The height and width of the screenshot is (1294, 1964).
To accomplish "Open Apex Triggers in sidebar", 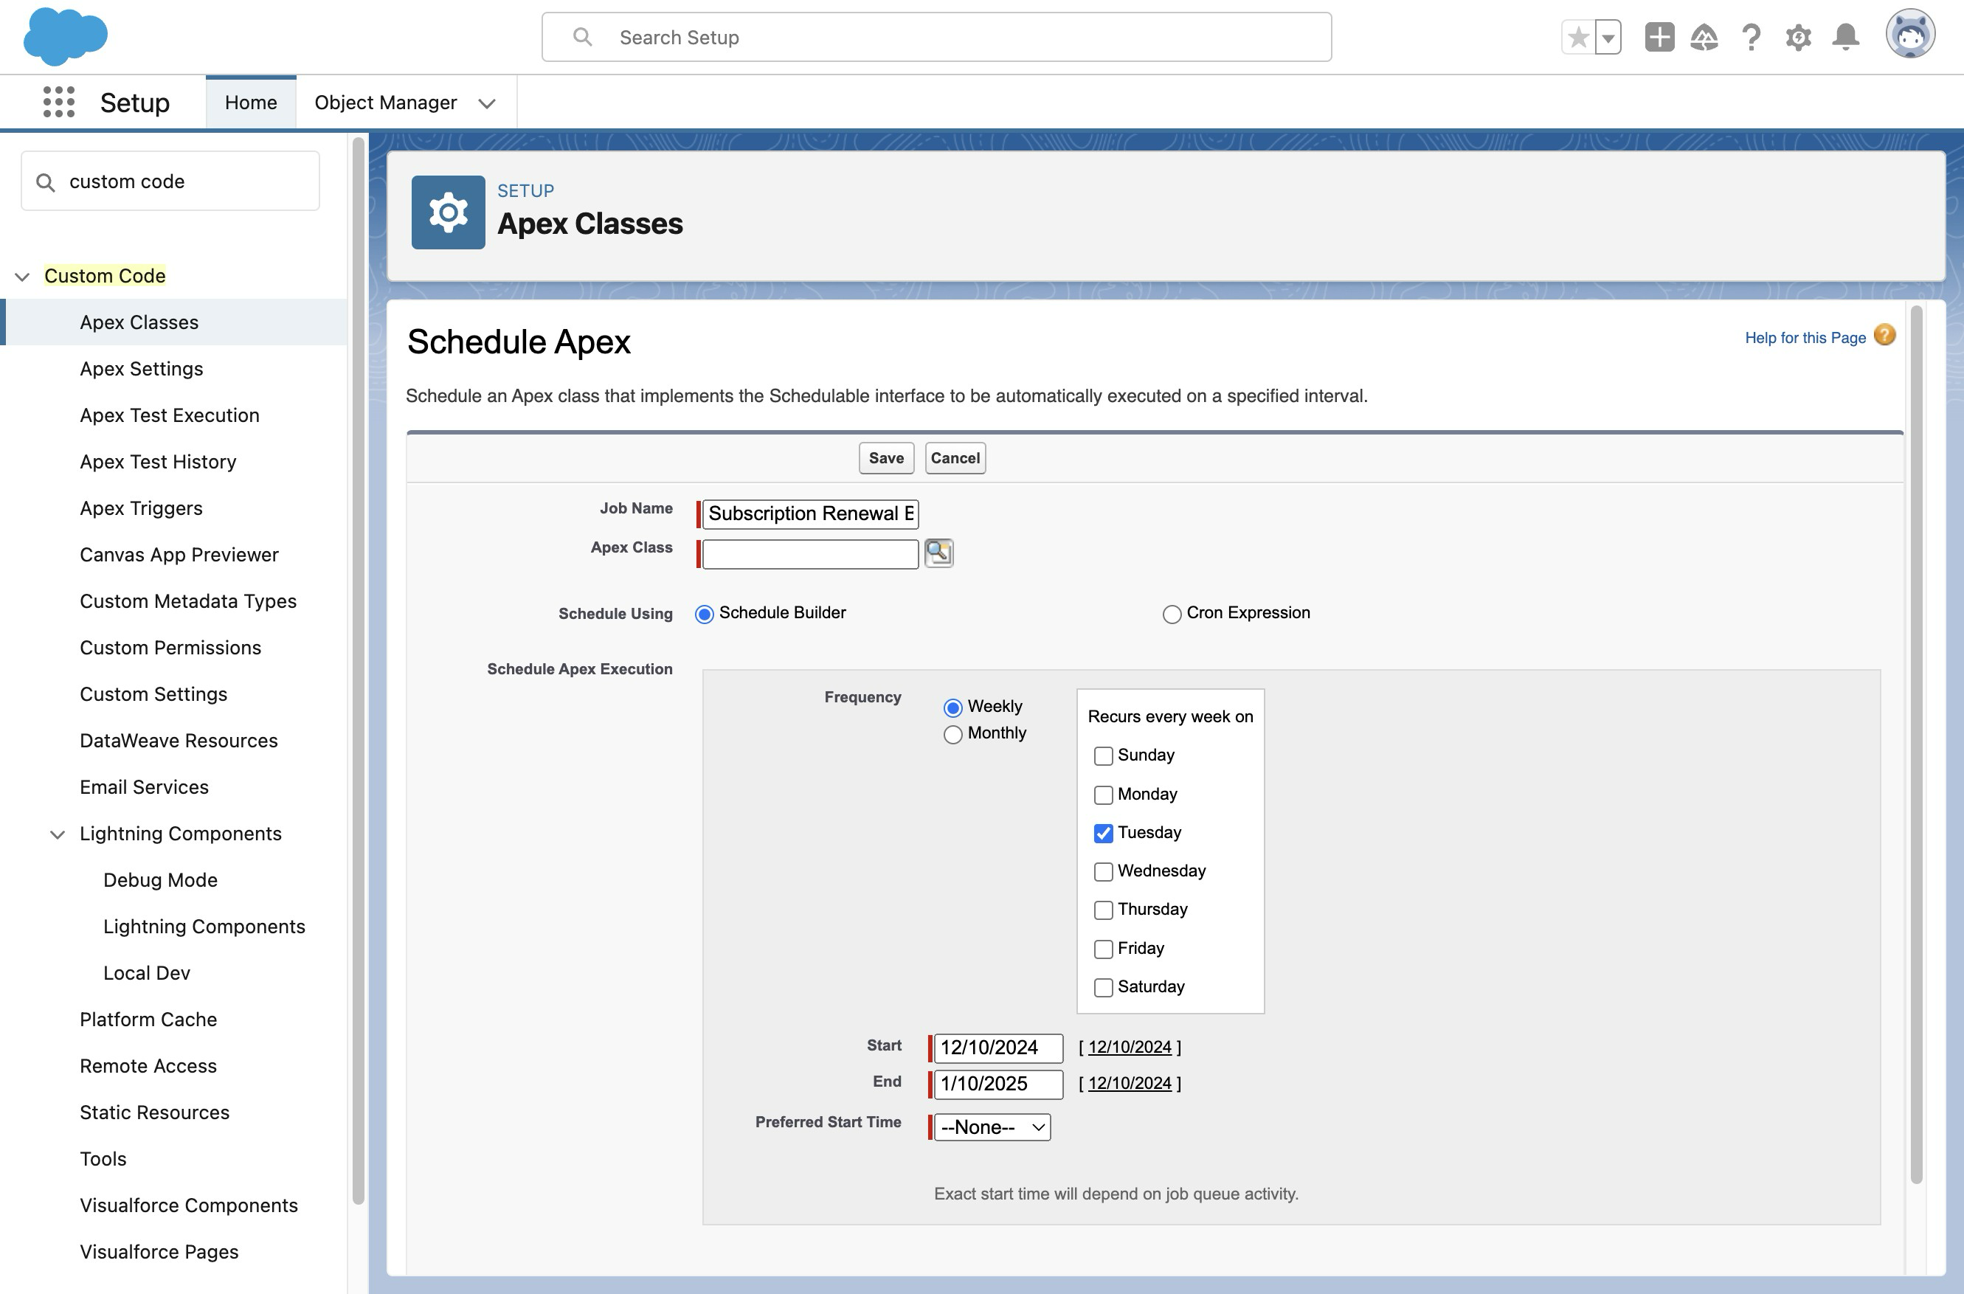I will (141, 508).
